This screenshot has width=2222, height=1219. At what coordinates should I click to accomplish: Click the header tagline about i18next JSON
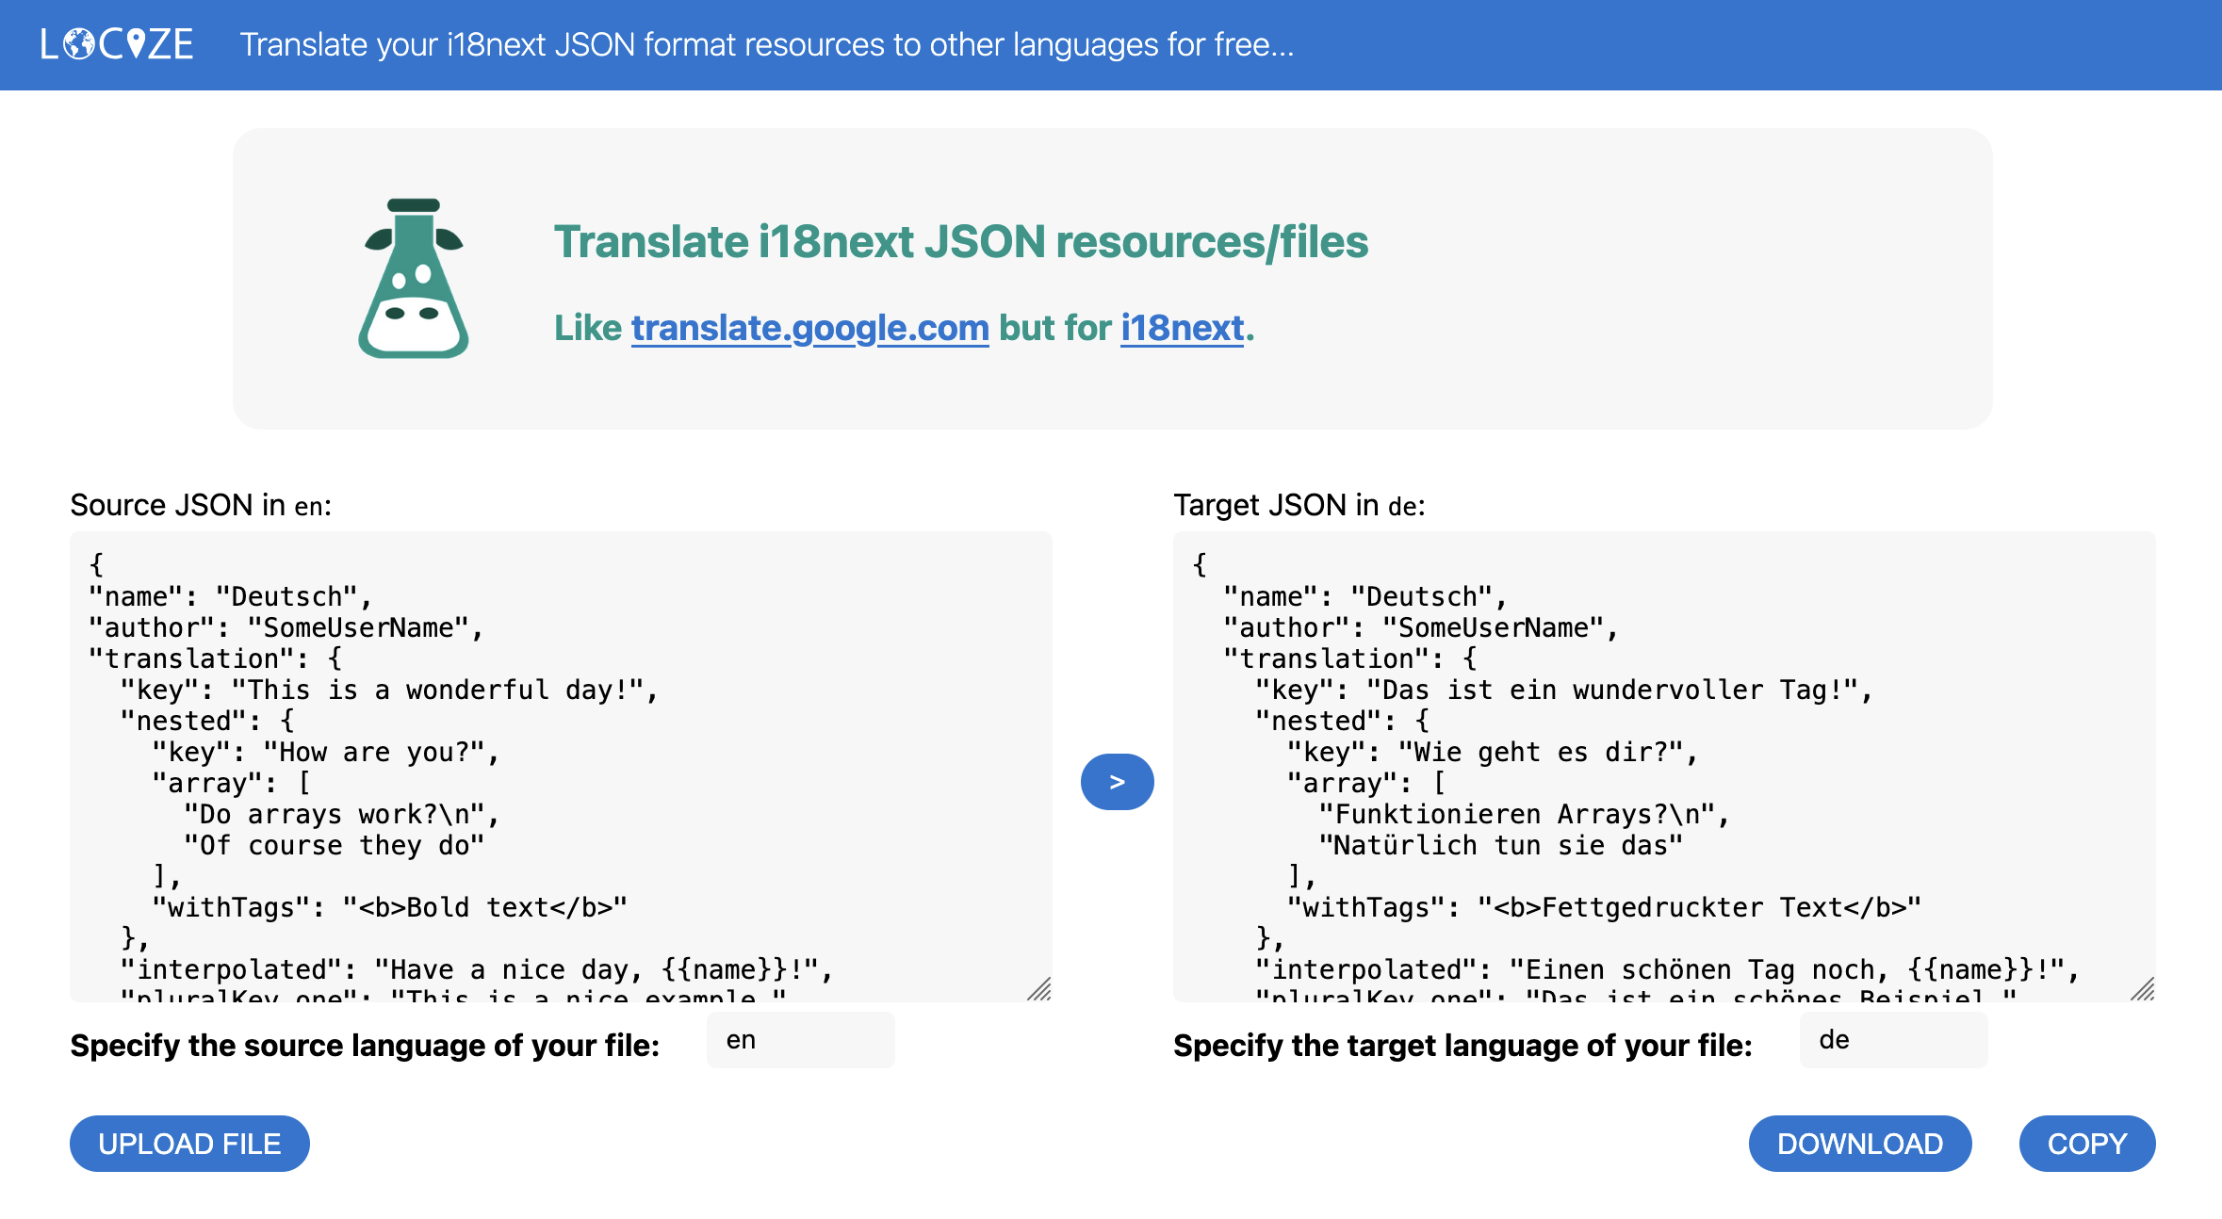[x=767, y=44]
